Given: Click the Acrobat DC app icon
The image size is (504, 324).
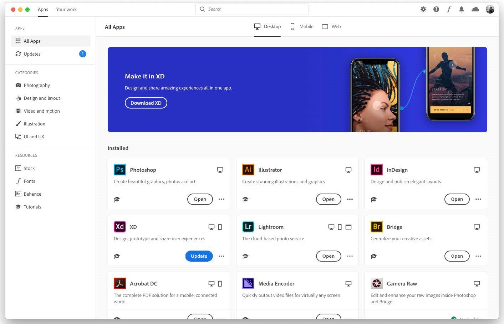Looking at the screenshot, I should pos(120,283).
